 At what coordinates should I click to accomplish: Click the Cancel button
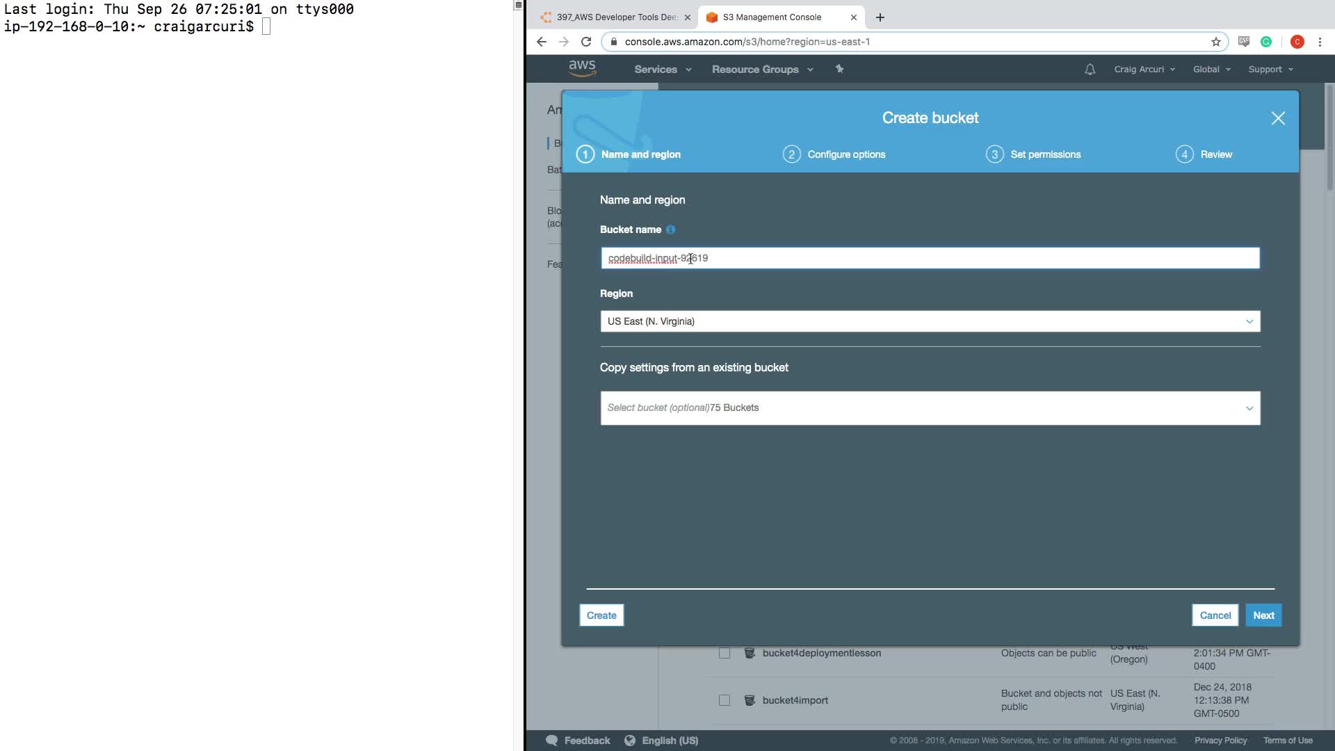[x=1215, y=615]
